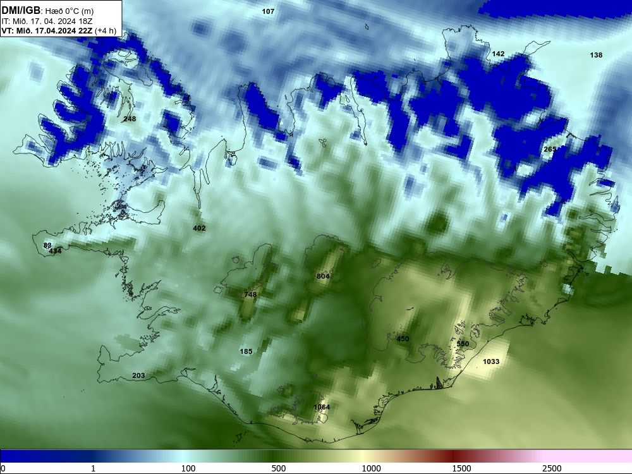This screenshot has width=632, height=474.
Task: Click the 138 value at far northeast
Action: pyautogui.click(x=596, y=55)
